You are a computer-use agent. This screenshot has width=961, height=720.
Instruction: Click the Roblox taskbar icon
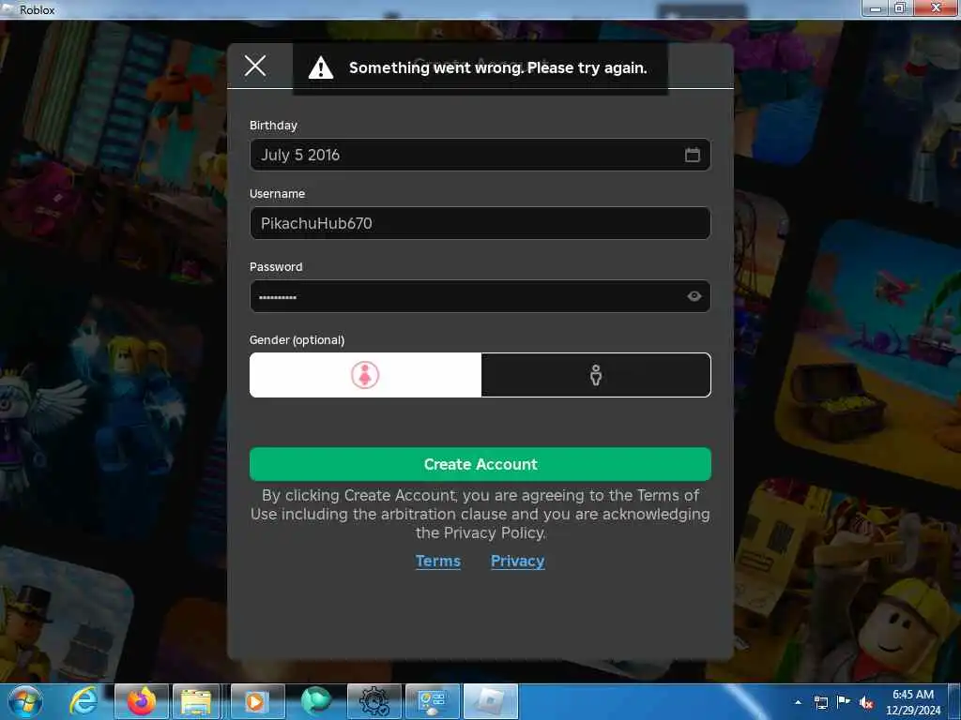click(x=490, y=701)
